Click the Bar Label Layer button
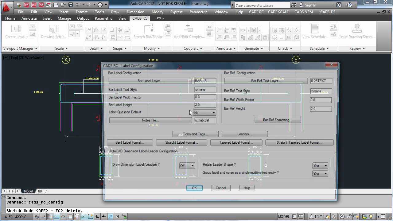 (150, 81)
